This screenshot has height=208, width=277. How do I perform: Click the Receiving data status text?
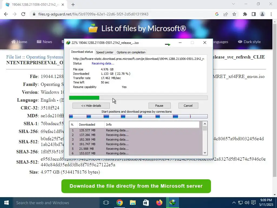[103, 63]
